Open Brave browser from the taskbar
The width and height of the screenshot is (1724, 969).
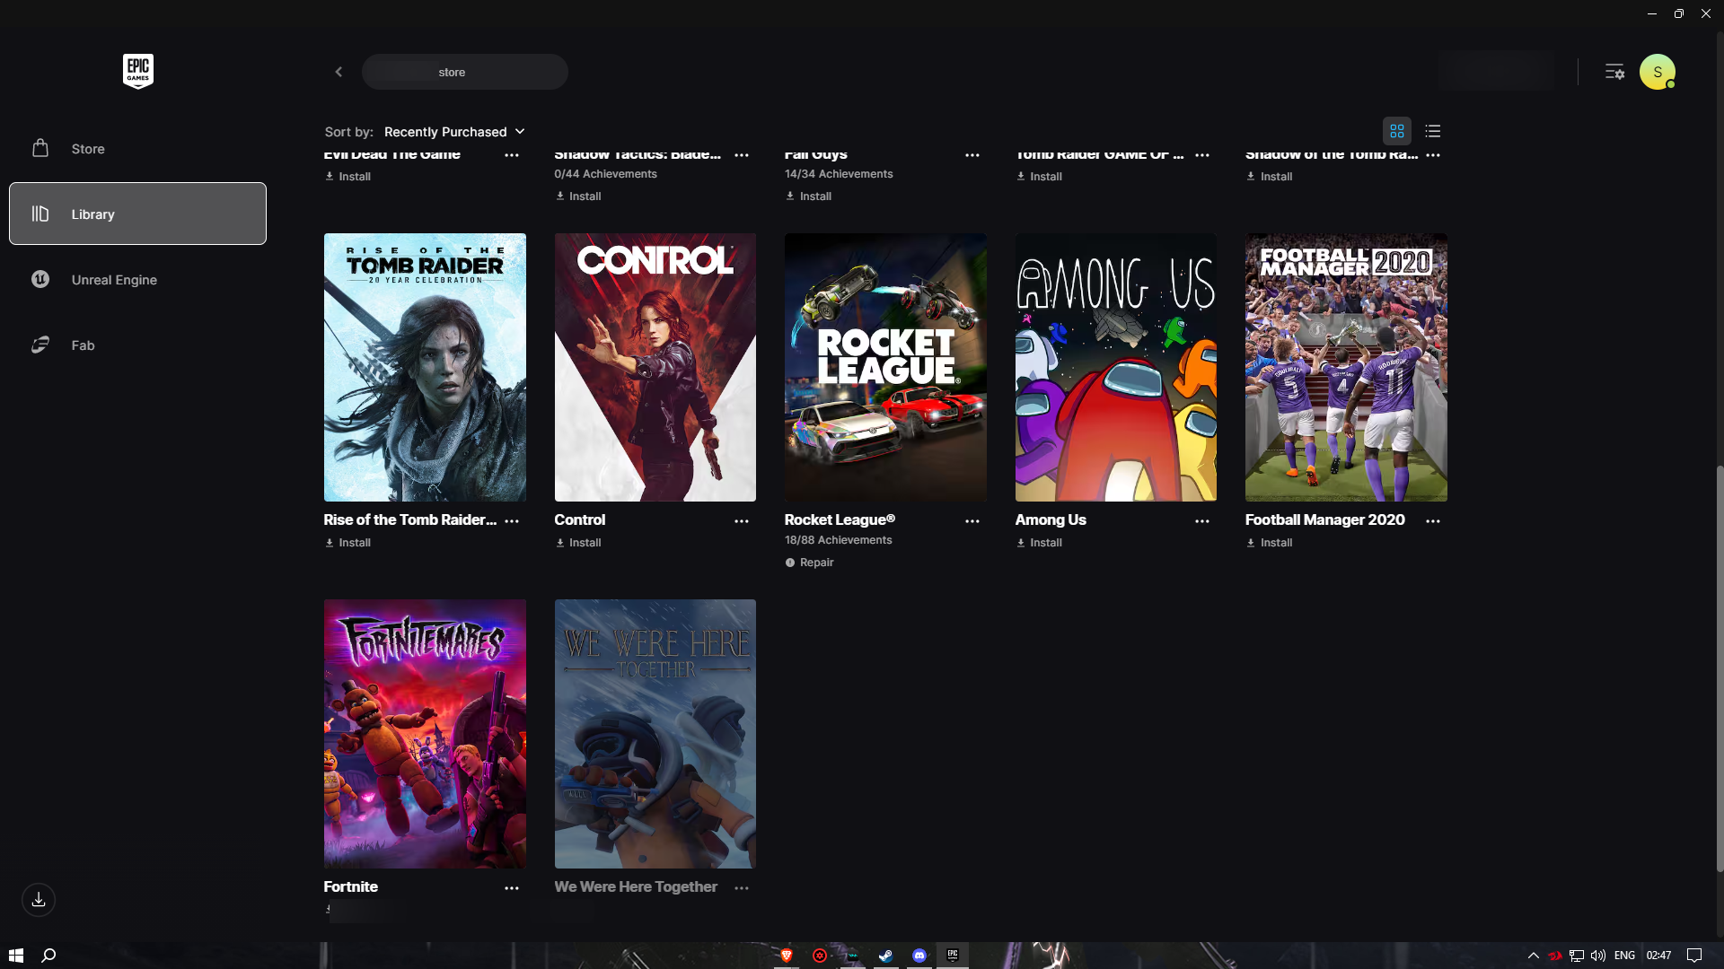point(787,956)
